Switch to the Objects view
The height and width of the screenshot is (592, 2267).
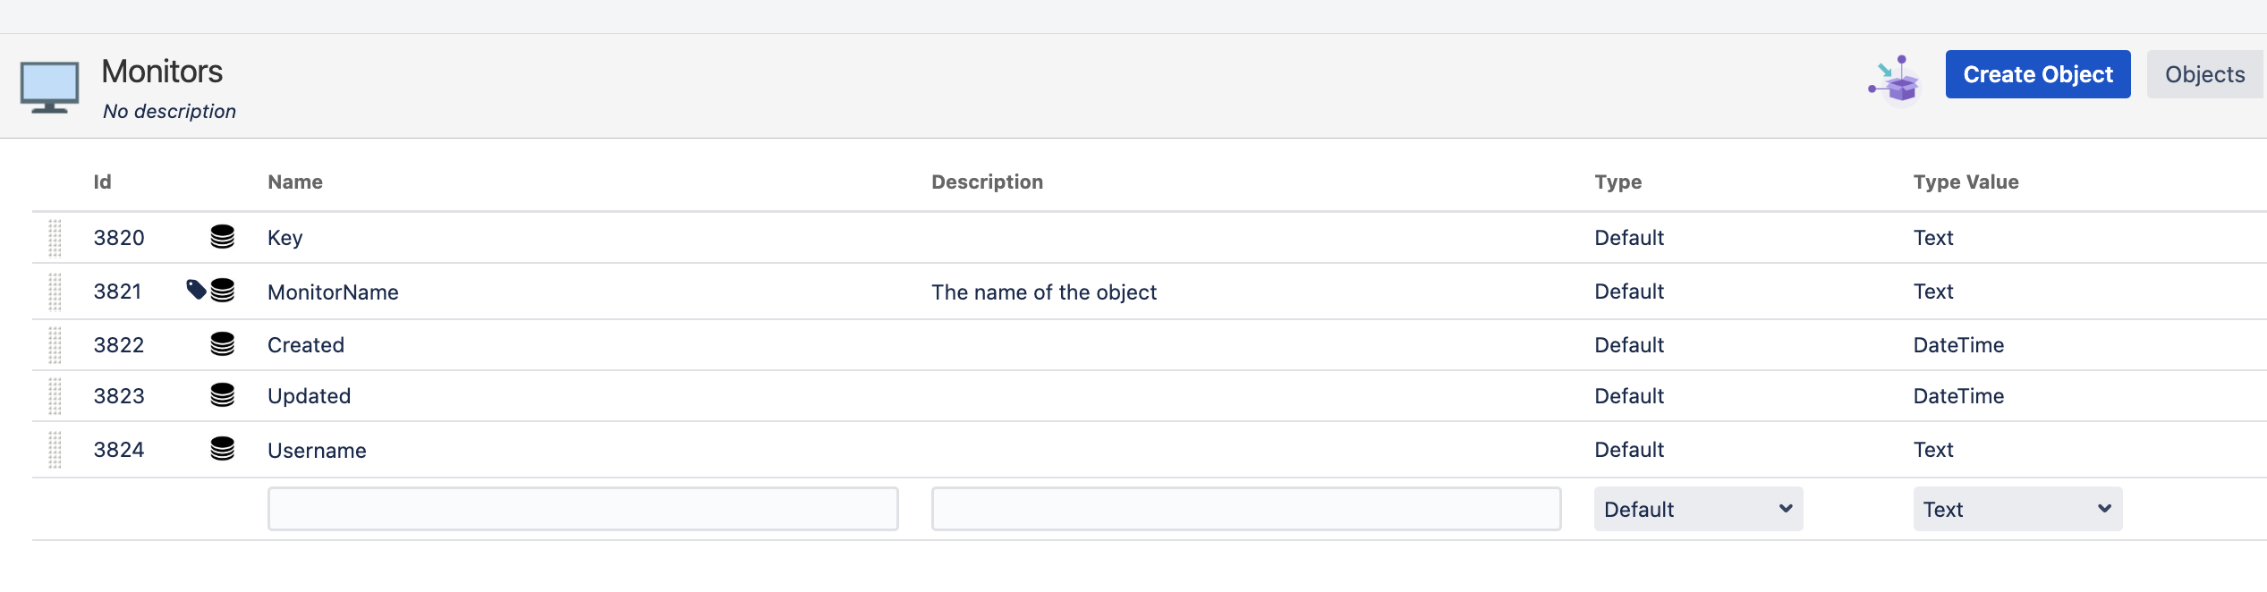[2204, 74]
